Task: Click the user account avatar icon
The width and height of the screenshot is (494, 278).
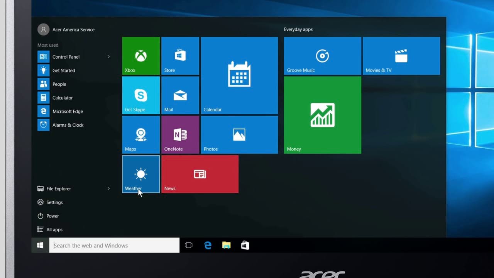Action: tap(43, 29)
